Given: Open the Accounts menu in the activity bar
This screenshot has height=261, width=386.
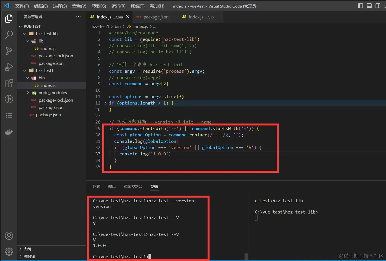Looking at the screenshot, I should [x=9, y=236].
